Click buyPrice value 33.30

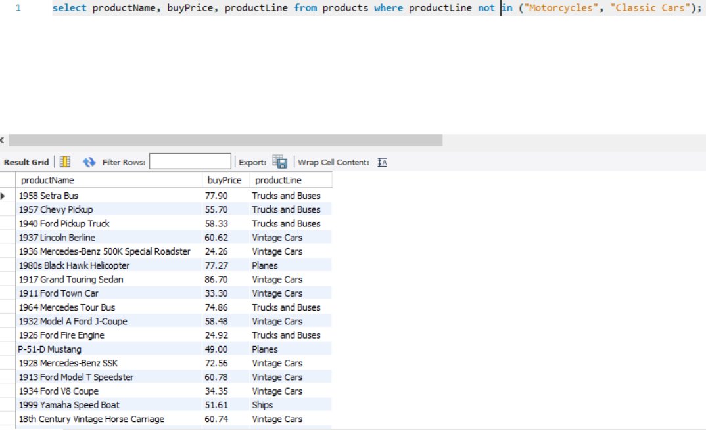coord(226,293)
